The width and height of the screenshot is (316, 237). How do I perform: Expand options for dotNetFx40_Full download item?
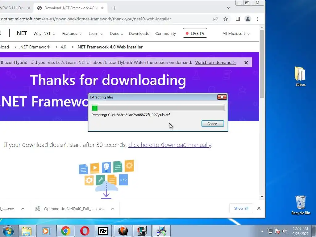coord(113,209)
